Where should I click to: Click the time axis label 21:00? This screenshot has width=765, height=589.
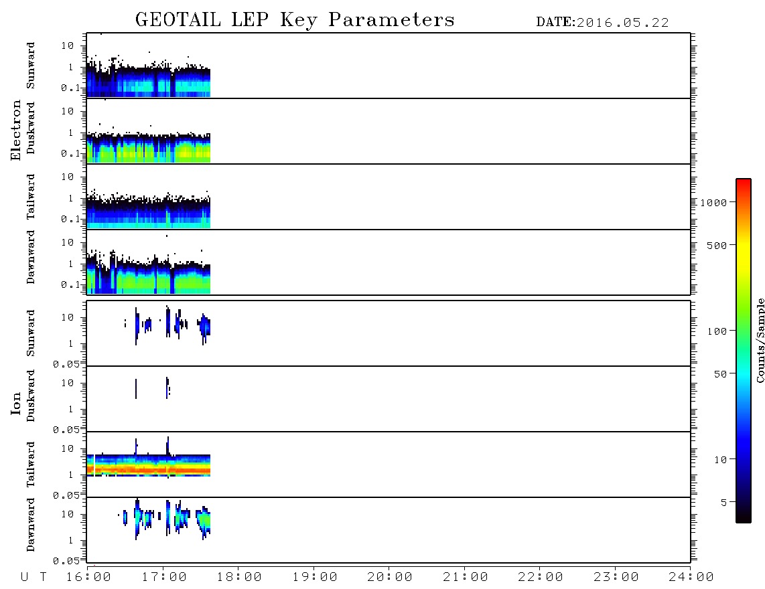point(466,578)
